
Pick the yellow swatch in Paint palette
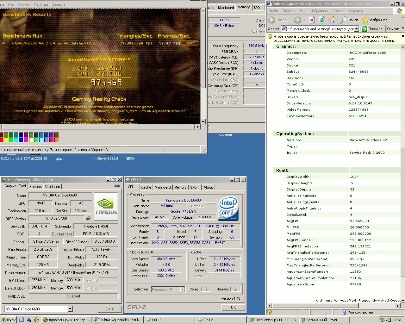(x=6, y=140)
